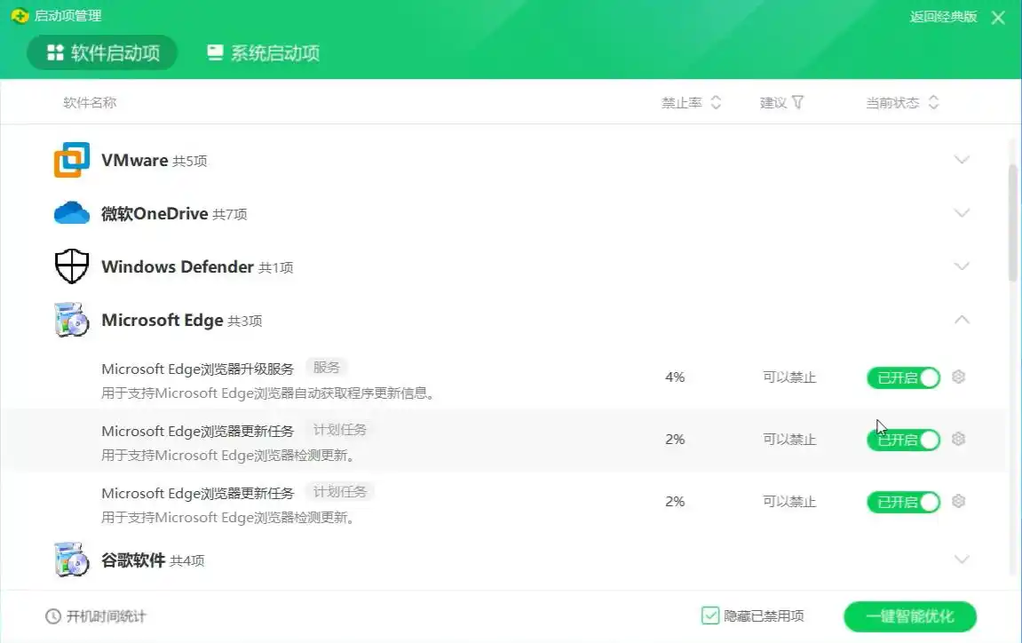Viewport: 1022px width, 643px height.
Task: Sort by 禁止率 column arrows
Action: 716,102
